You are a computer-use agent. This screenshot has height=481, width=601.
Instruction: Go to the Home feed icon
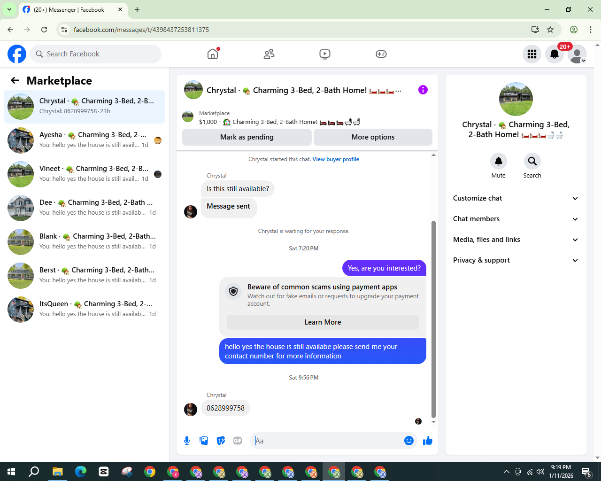(213, 54)
